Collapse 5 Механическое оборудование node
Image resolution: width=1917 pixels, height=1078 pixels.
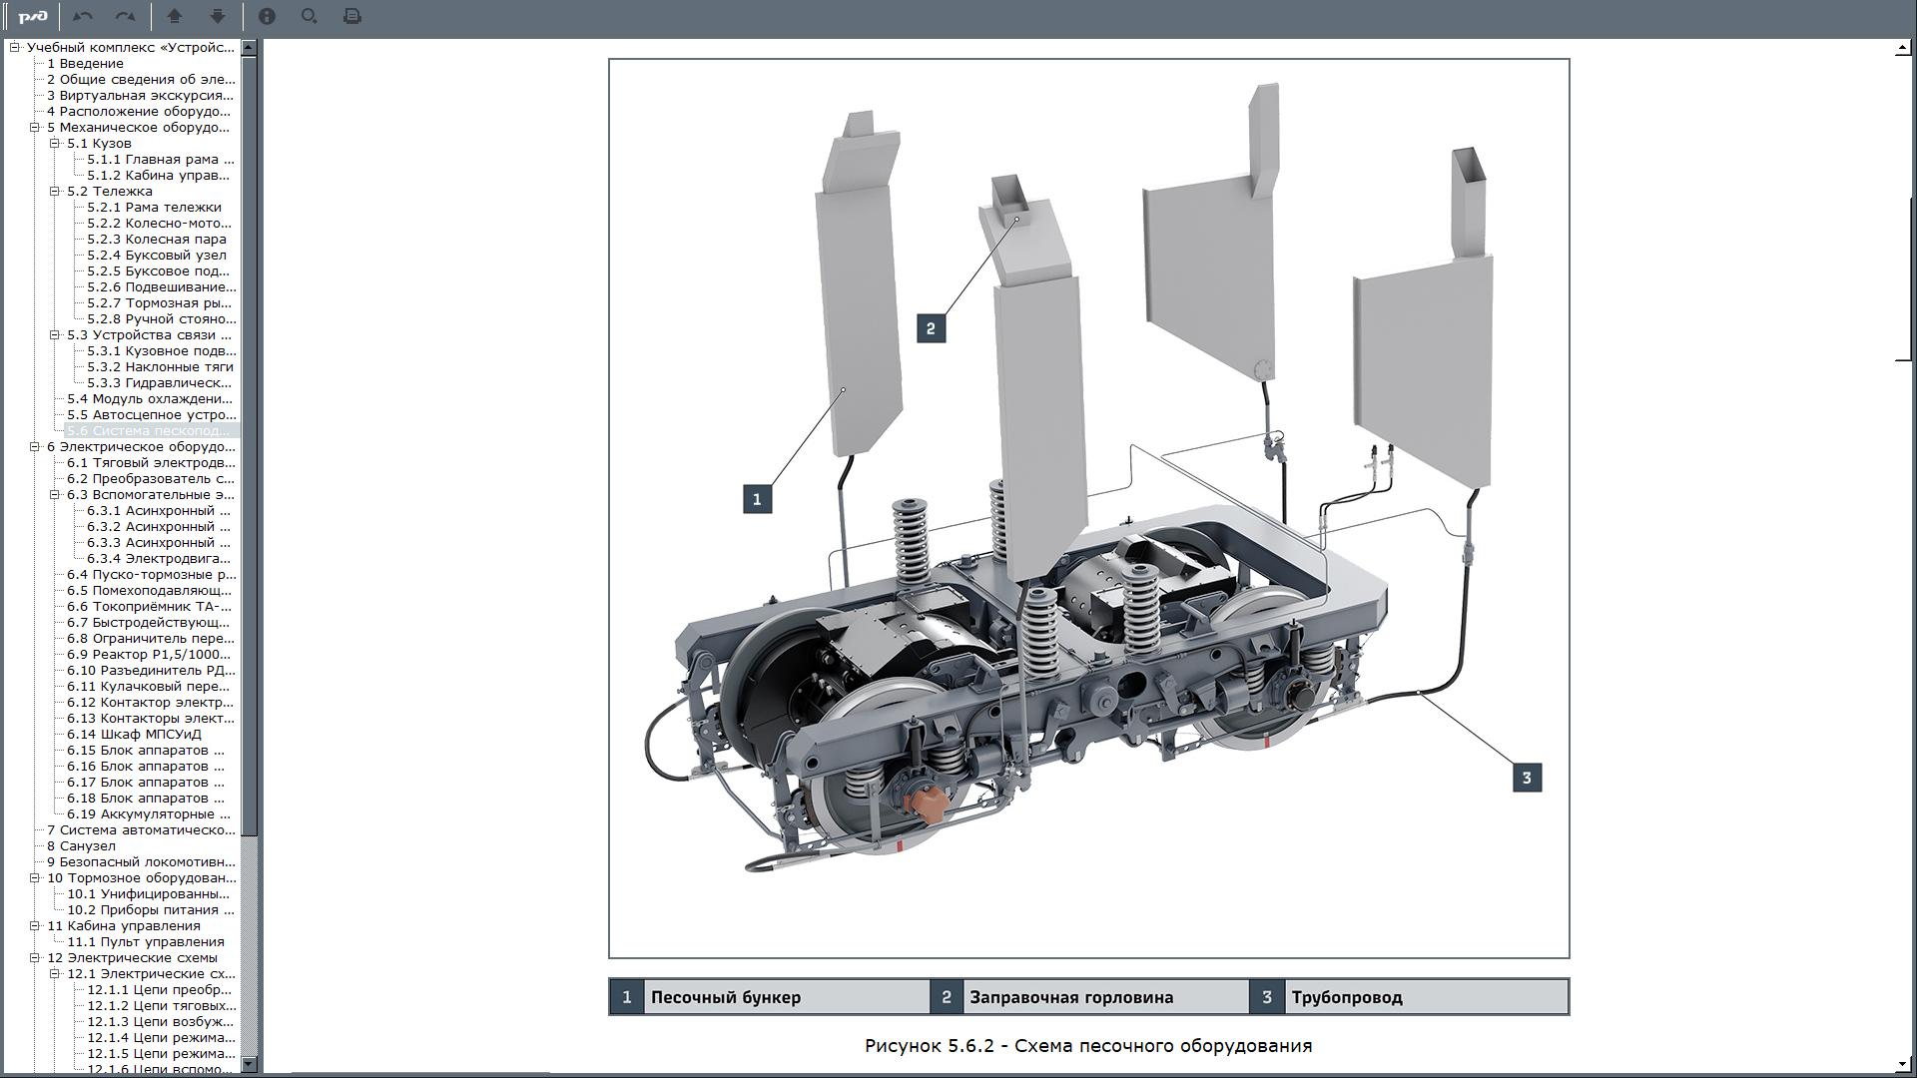coord(35,127)
